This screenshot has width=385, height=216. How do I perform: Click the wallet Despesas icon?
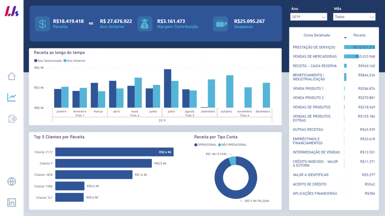(220, 24)
